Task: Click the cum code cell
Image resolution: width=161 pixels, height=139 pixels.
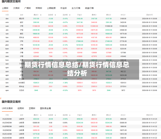Action: pos(7,26)
